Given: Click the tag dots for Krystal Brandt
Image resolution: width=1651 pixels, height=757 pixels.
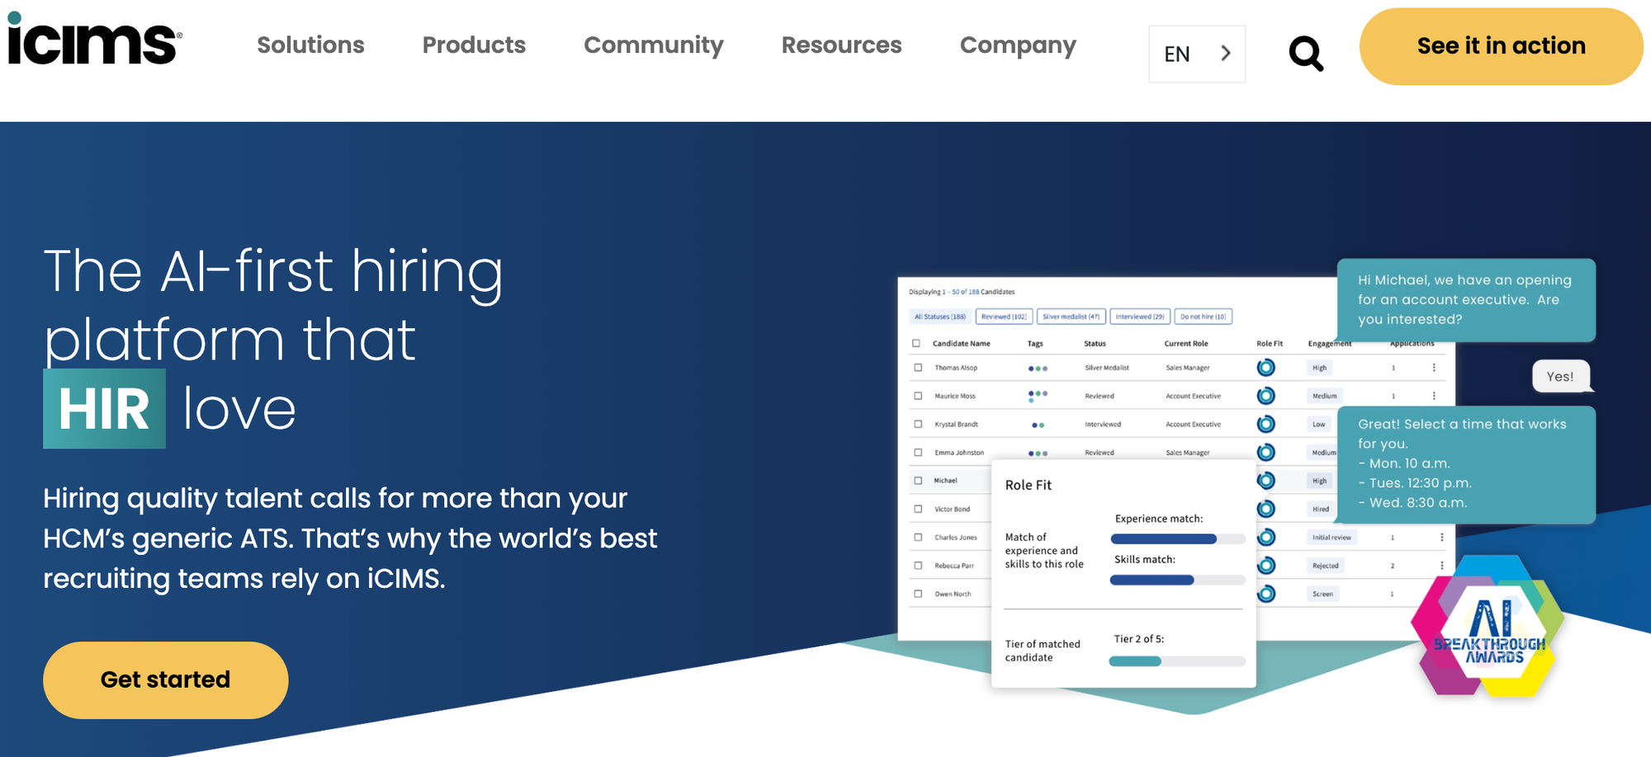Looking at the screenshot, I should click(x=1037, y=424).
